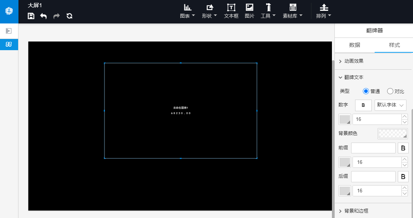This screenshot has width=413, height=218.
Task: Click the 翻牌器 panel header
Action: pyautogui.click(x=374, y=31)
